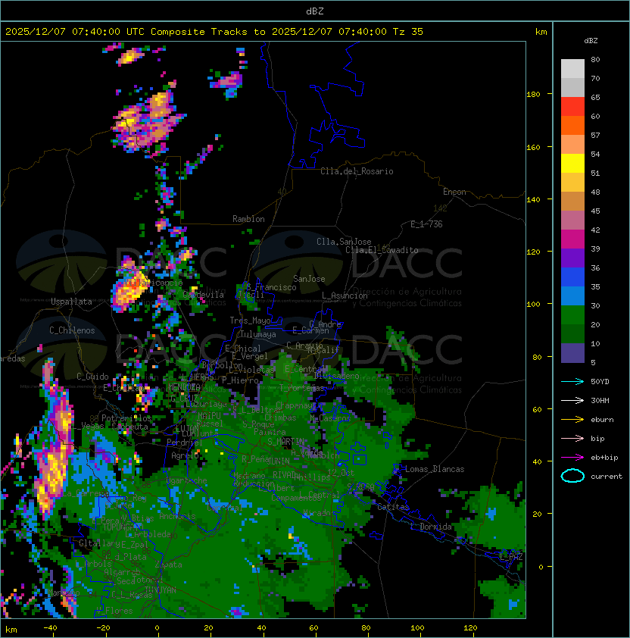Click the pink bip arrow legend icon
Image resolution: width=630 pixels, height=638 pixels.
point(572,438)
